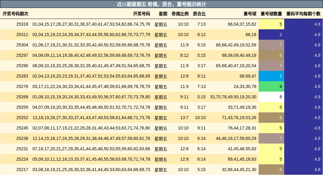Click repeat balls 69,41,45,18,63
This screenshot has height=175, width=323.
tap(242, 159)
